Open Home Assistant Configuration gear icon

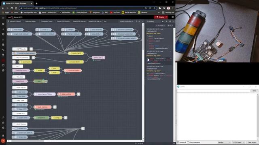tap(3, 128)
